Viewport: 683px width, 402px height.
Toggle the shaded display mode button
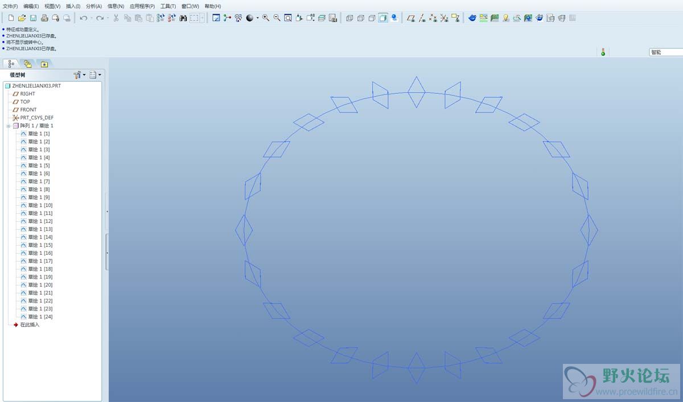click(x=383, y=18)
